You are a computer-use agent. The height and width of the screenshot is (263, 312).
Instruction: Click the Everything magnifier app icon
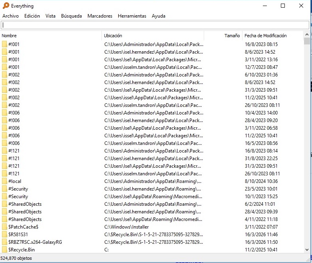[6, 6]
